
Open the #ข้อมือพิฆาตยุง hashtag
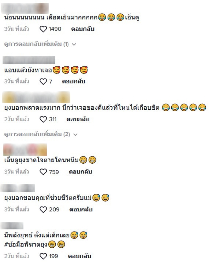(x=26, y=245)
